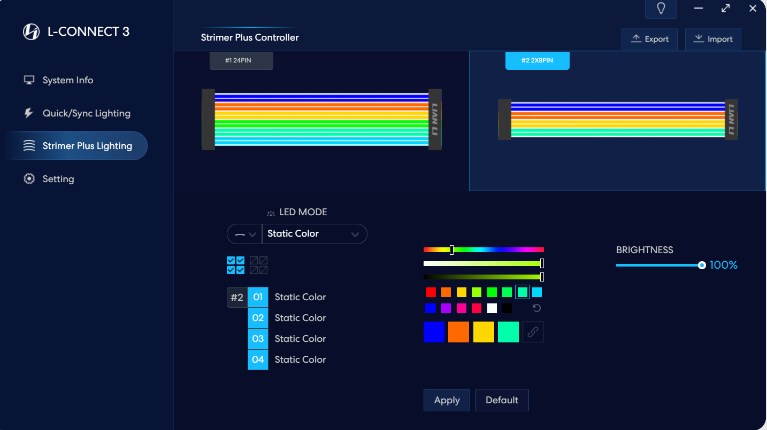The width and height of the screenshot is (767, 430).
Task: Select strip 01 in the list
Action: 258,297
